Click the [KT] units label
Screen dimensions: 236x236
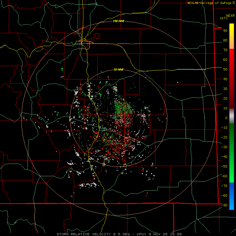click(x=224, y=18)
